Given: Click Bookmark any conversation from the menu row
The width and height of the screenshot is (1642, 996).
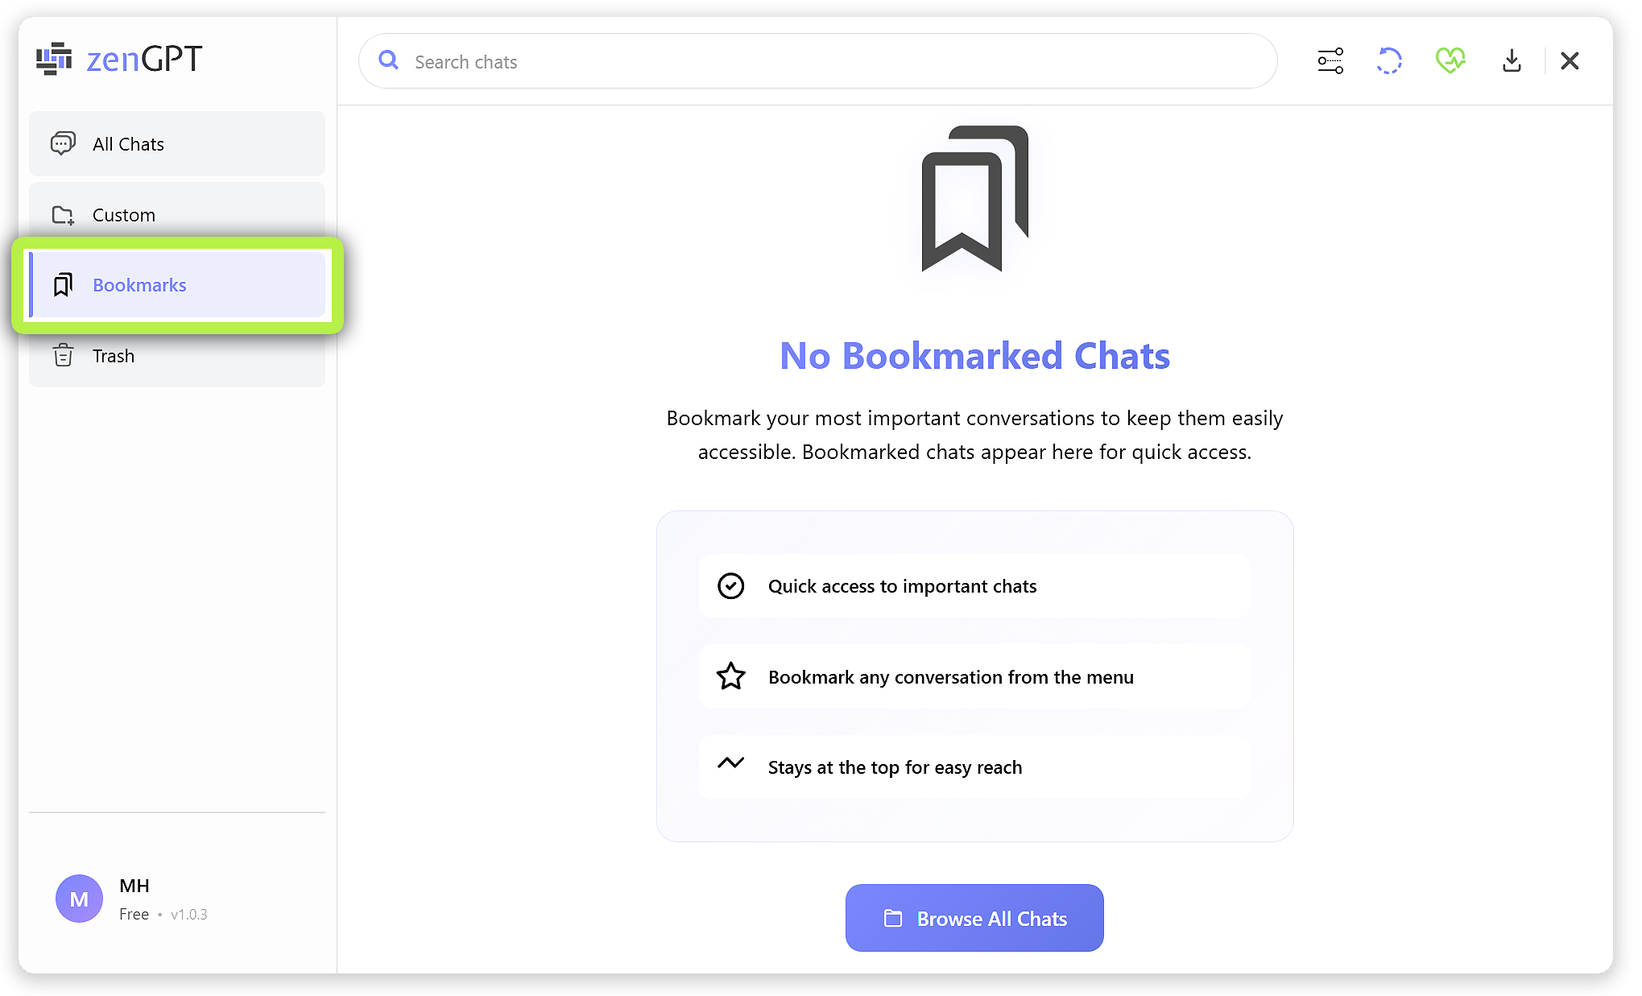Looking at the screenshot, I should point(974,677).
